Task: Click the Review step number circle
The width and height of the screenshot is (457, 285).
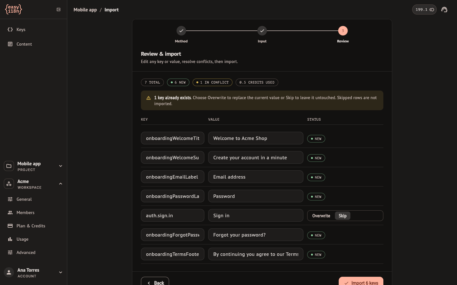Action: pyautogui.click(x=343, y=31)
